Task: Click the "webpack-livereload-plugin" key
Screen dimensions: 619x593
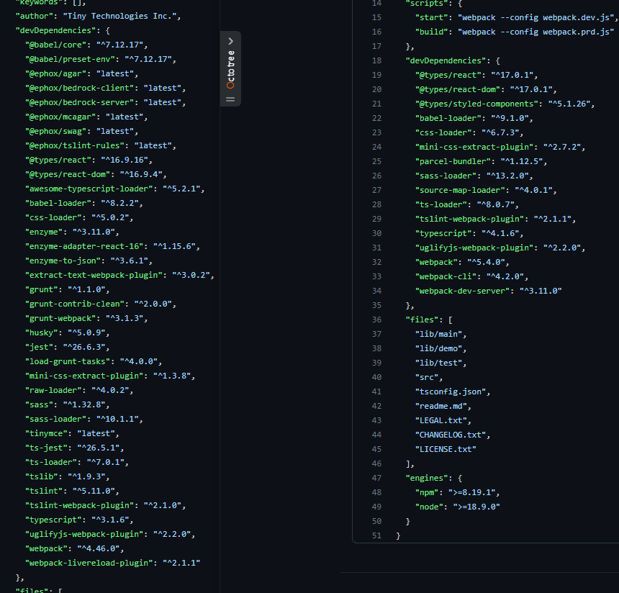Action: point(89,563)
